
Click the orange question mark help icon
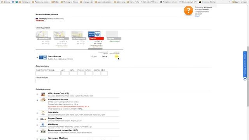(188, 10)
